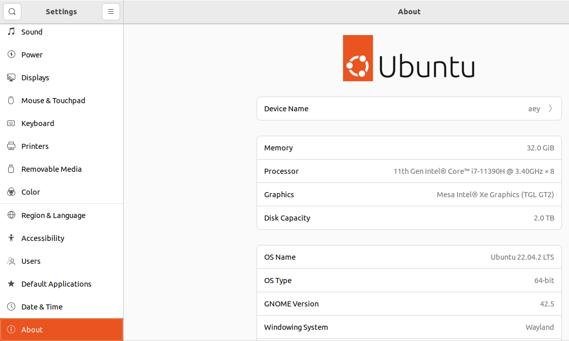The image size is (569, 341).
Task: Click the Keyboard icon in sidebar
Action: 11,123
